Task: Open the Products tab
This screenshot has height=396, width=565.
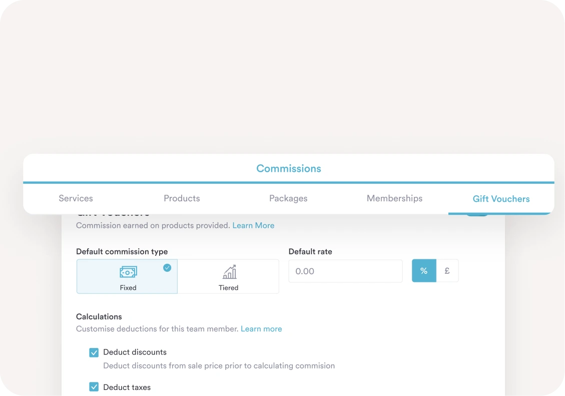Action: pos(182,198)
